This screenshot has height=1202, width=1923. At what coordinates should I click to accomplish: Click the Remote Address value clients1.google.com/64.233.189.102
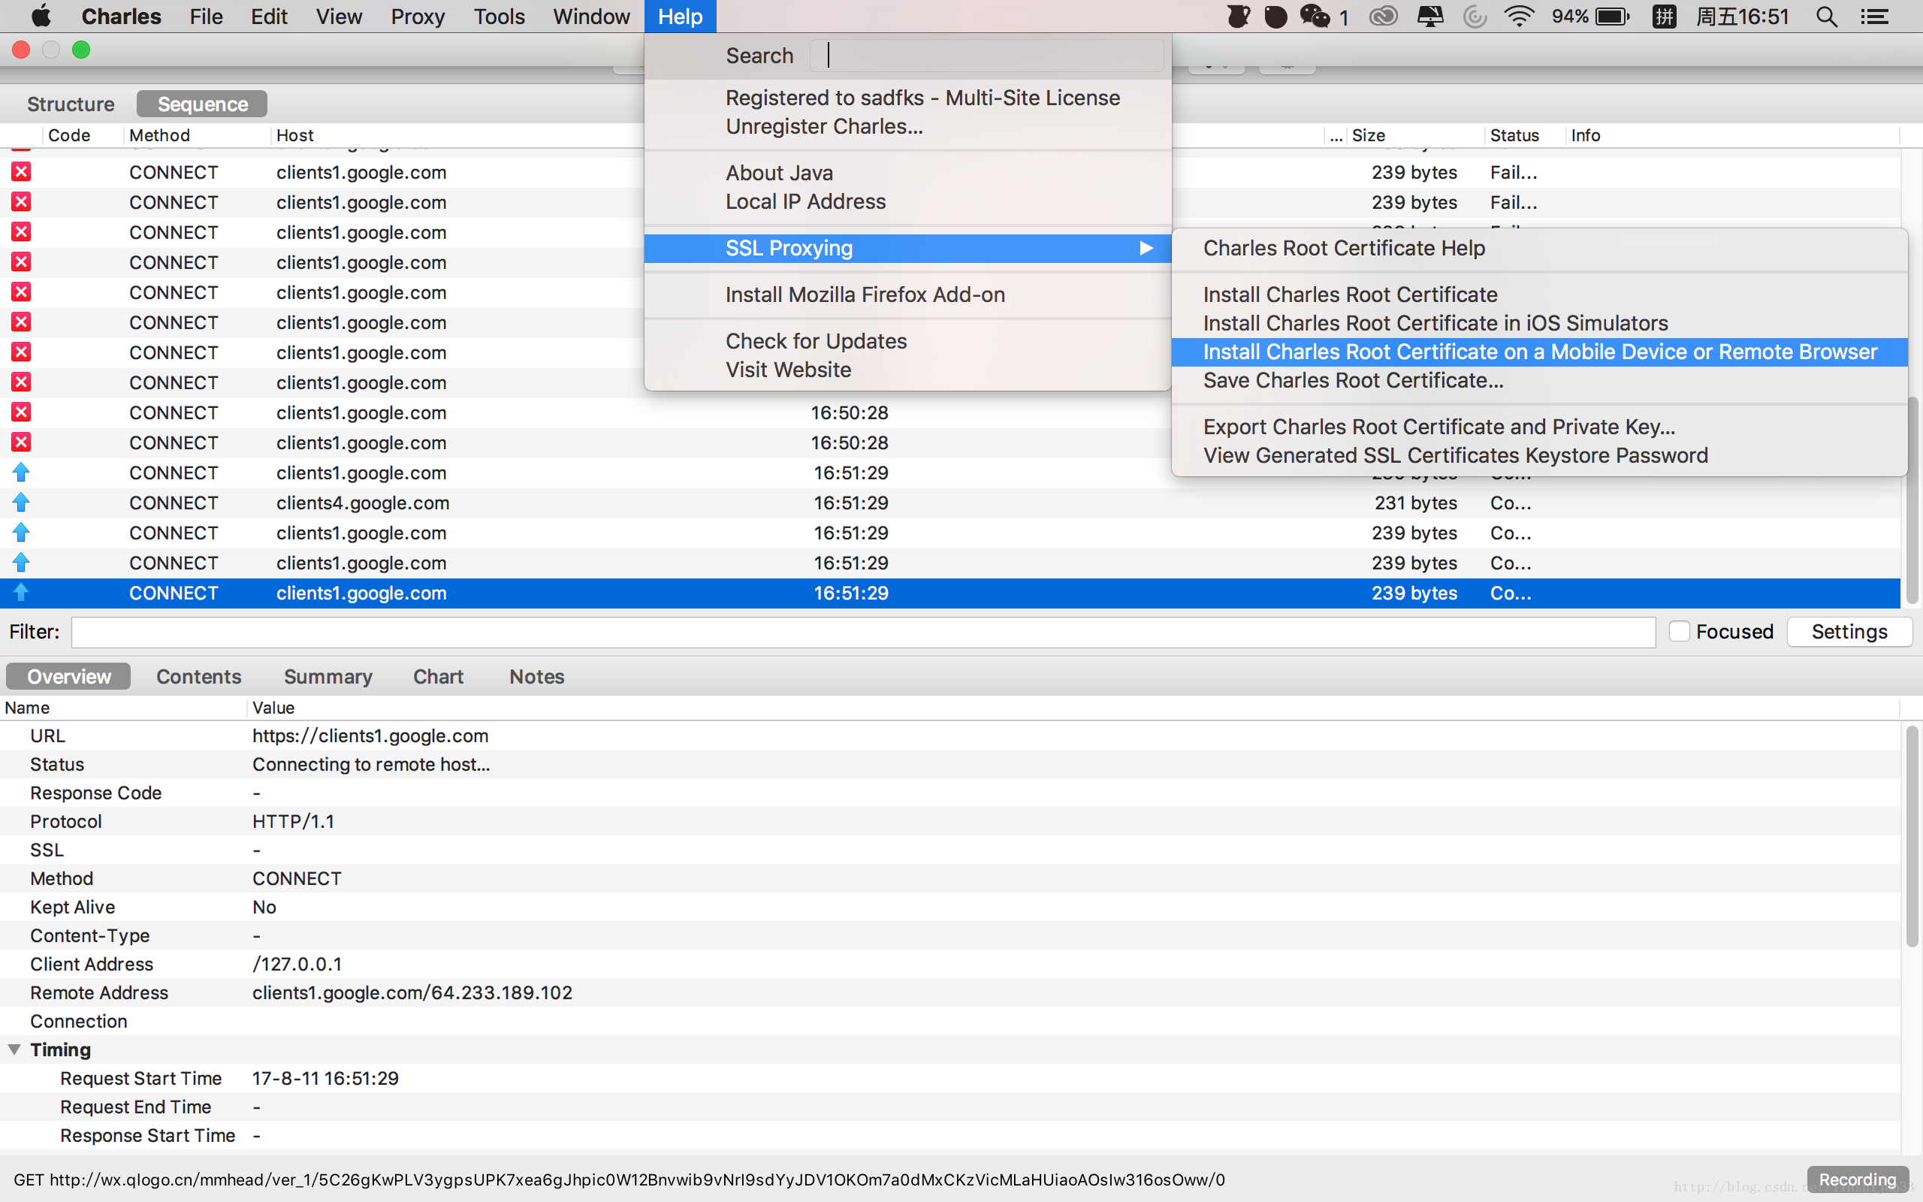point(412,993)
